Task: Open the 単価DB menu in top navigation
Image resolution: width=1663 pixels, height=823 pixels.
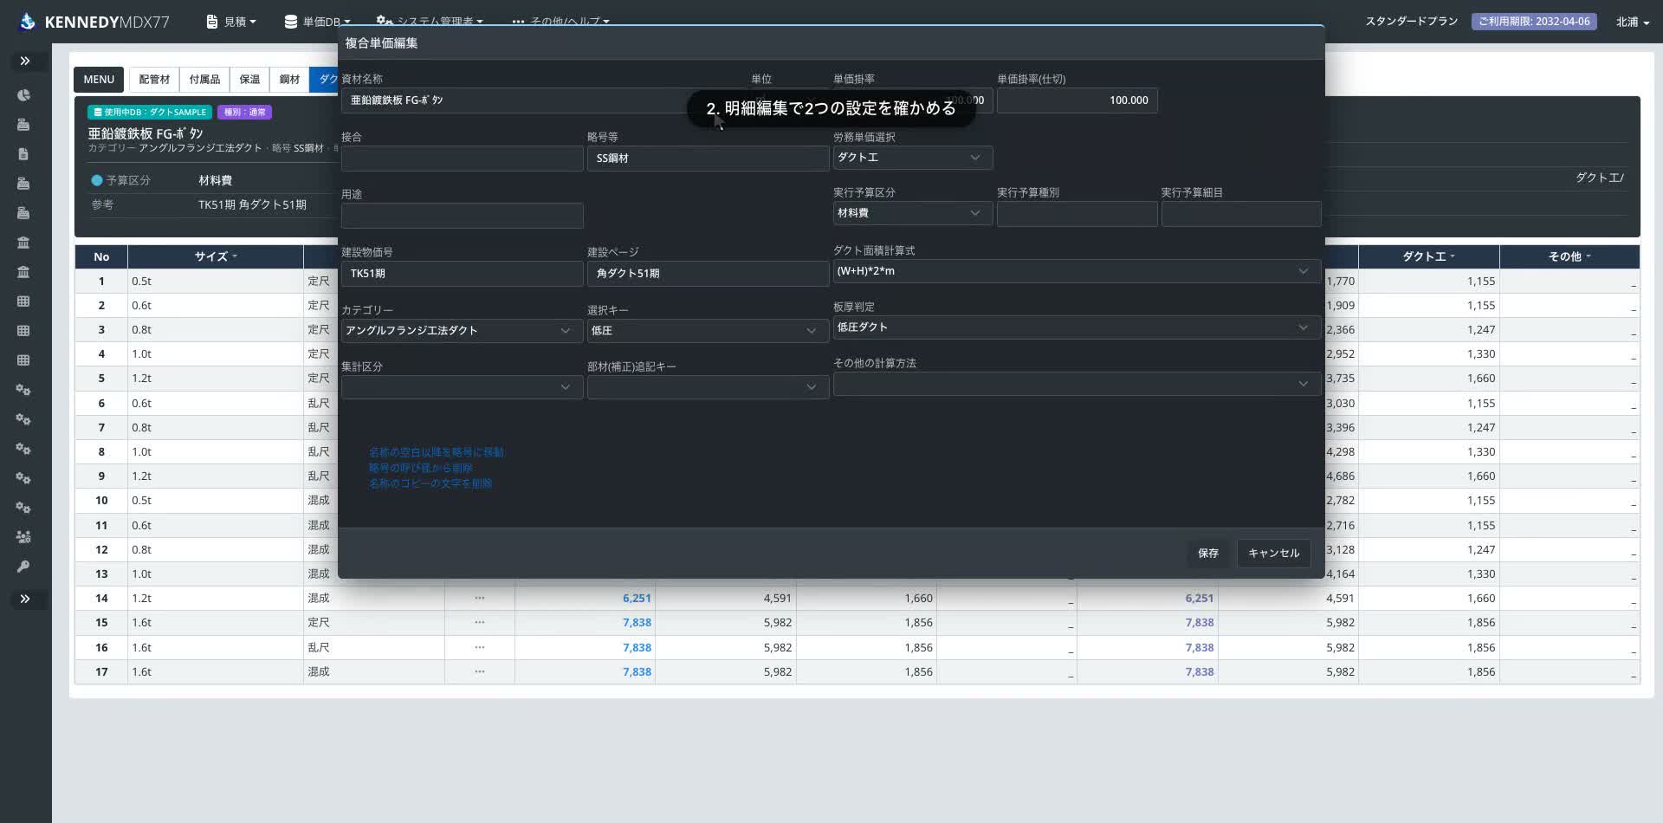Action: 318,22
